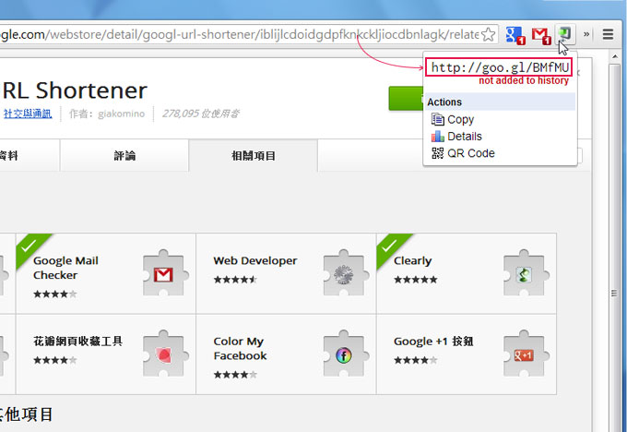Click the green install button

coord(406,98)
